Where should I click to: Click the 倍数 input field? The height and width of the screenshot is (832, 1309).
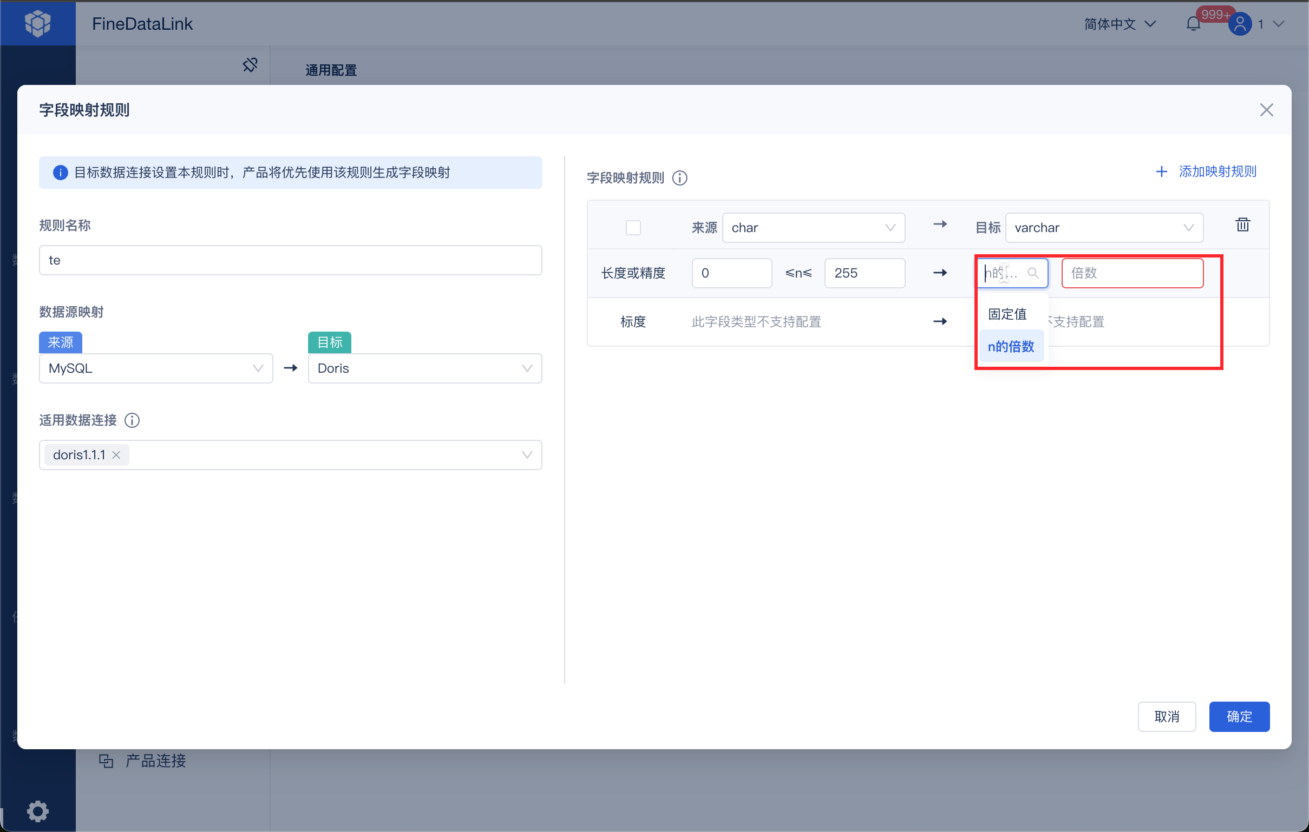1132,273
